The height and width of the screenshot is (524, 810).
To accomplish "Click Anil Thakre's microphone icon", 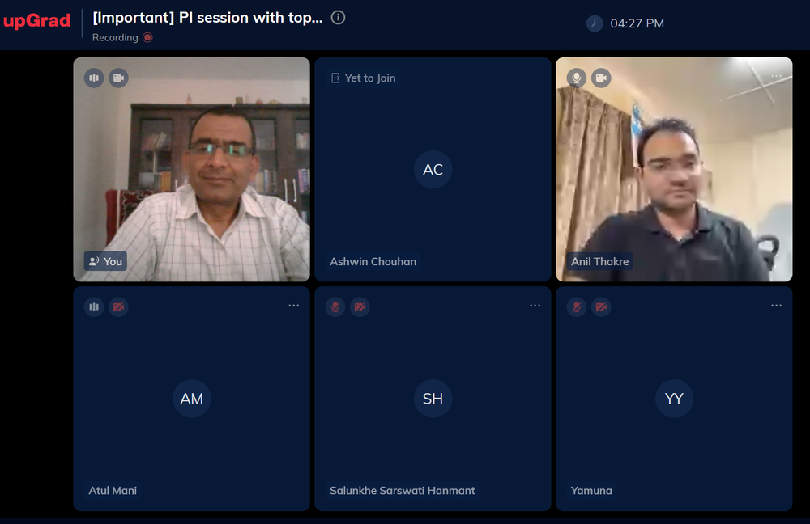I will point(577,78).
